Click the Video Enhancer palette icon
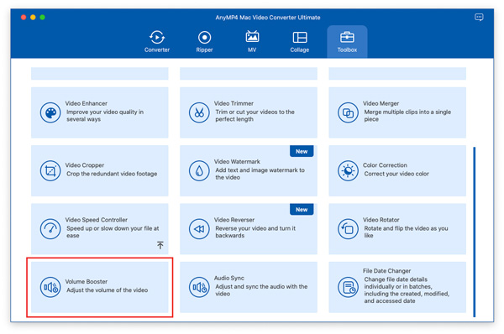The height and width of the screenshot is (334, 504). tap(50, 112)
